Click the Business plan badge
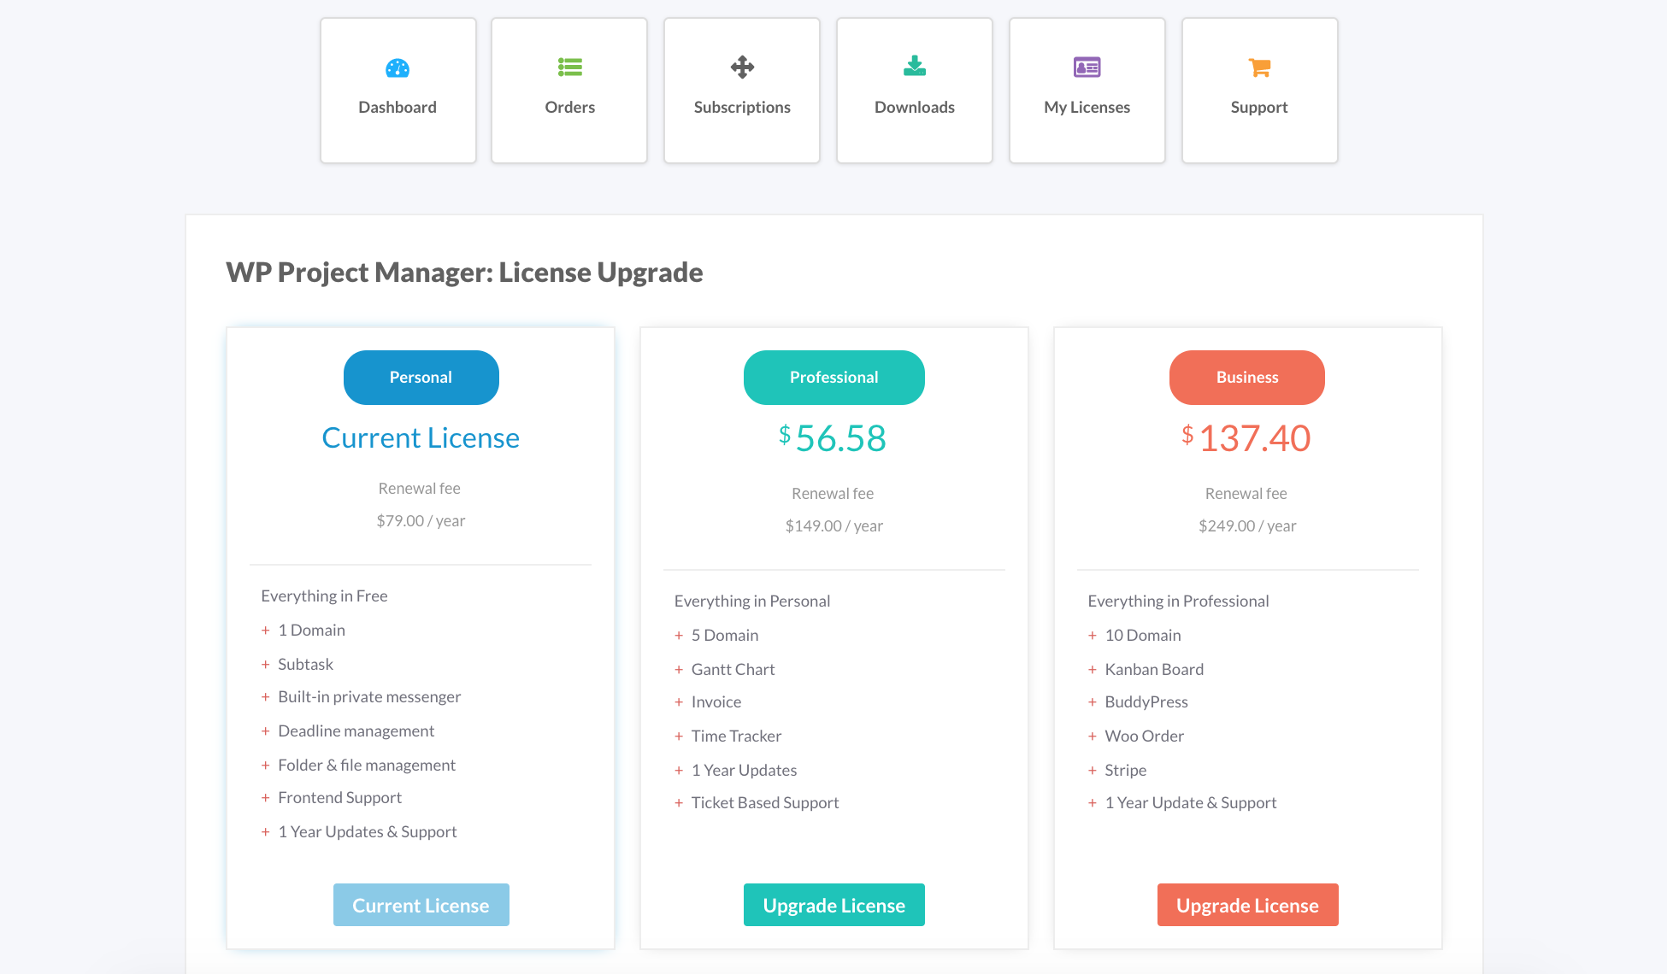The height and width of the screenshot is (974, 1667). pyautogui.click(x=1246, y=377)
